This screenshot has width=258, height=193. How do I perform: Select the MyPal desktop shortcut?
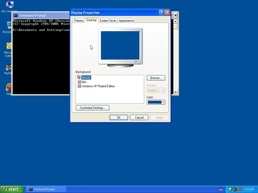click(8, 69)
